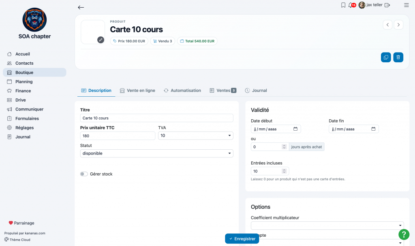Open the green help question mark
This screenshot has width=415, height=246.
pos(404,234)
